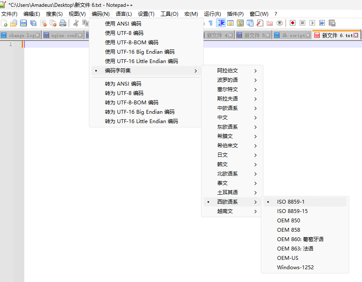Click the Save All toolbar icon
This screenshot has height=282, width=362.
33,23
